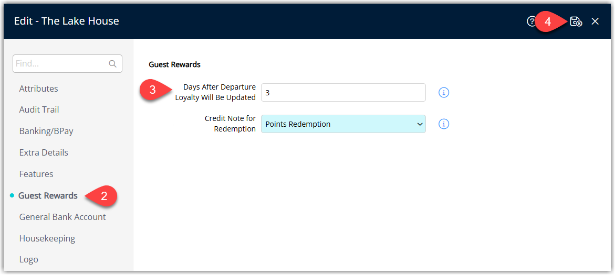Click the search magnifier in Find box
This screenshot has width=615, height=275.
tap(112, 64)
